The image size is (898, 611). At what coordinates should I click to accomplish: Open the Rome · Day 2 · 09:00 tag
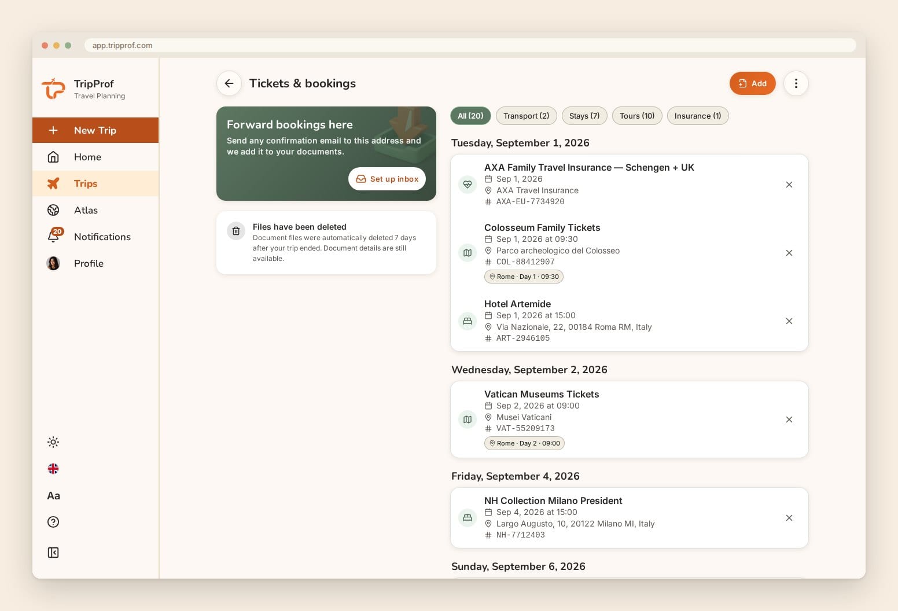(x=524, y=443)
